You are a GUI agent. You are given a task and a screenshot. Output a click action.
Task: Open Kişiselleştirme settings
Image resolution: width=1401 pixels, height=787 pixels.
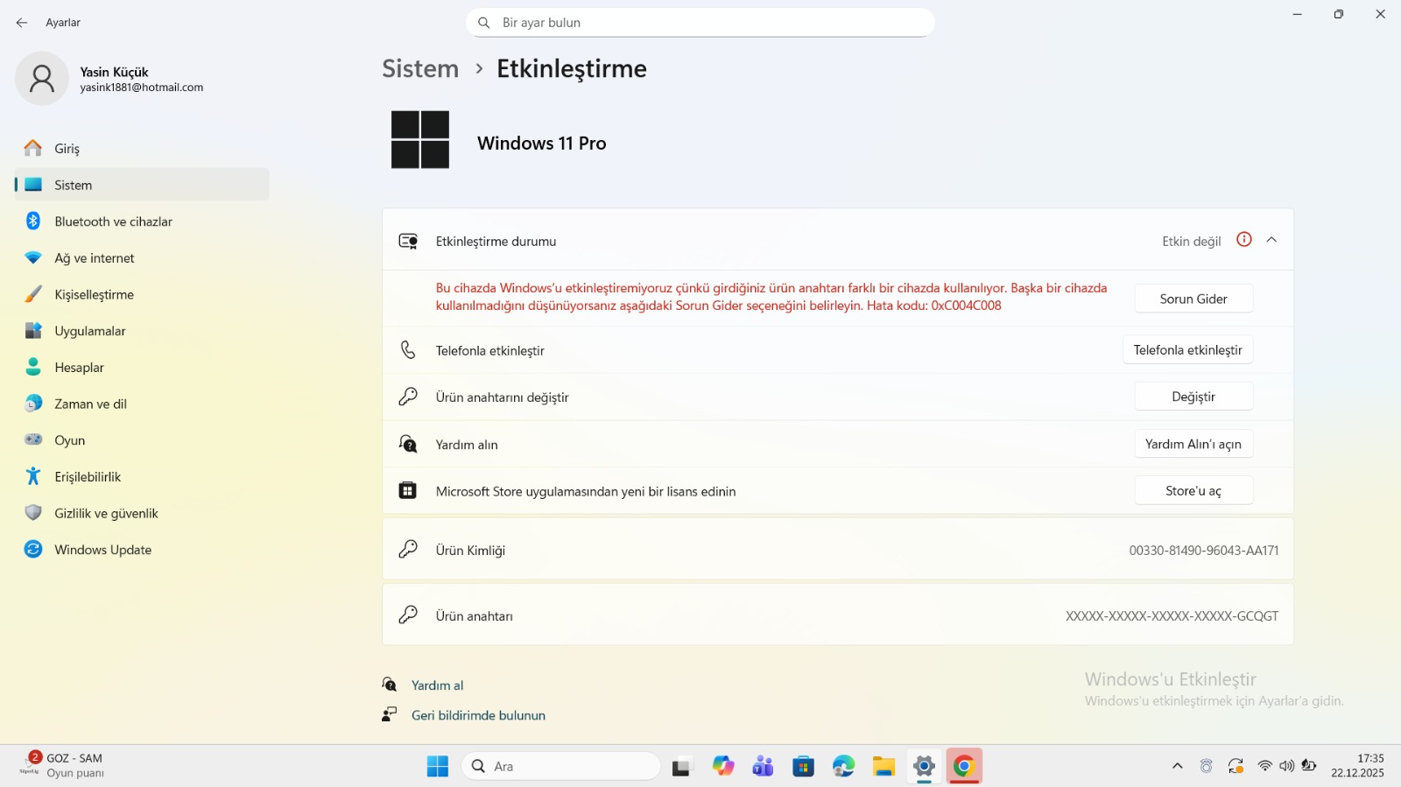click(142, 294)
